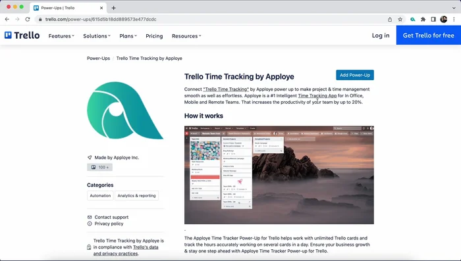Toggle the browser side panel icon
461x261 pixels.
click(433, 19)
